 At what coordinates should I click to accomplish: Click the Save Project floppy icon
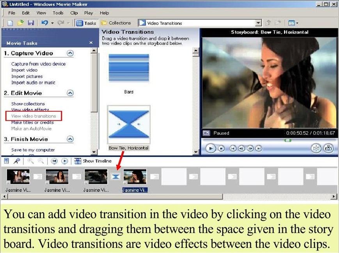point(31,23)
